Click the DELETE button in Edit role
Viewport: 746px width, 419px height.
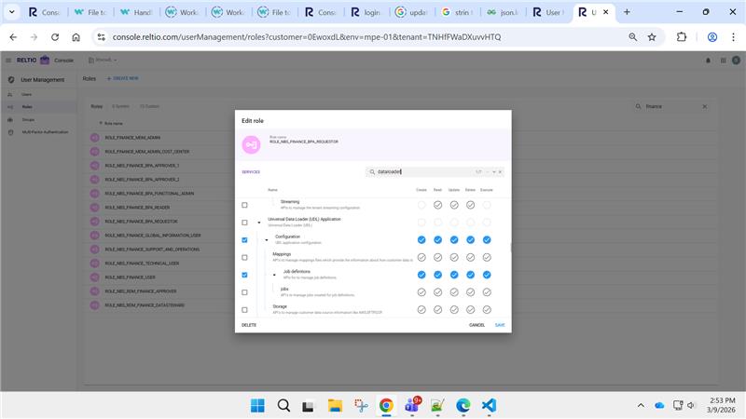coord(249,325)
